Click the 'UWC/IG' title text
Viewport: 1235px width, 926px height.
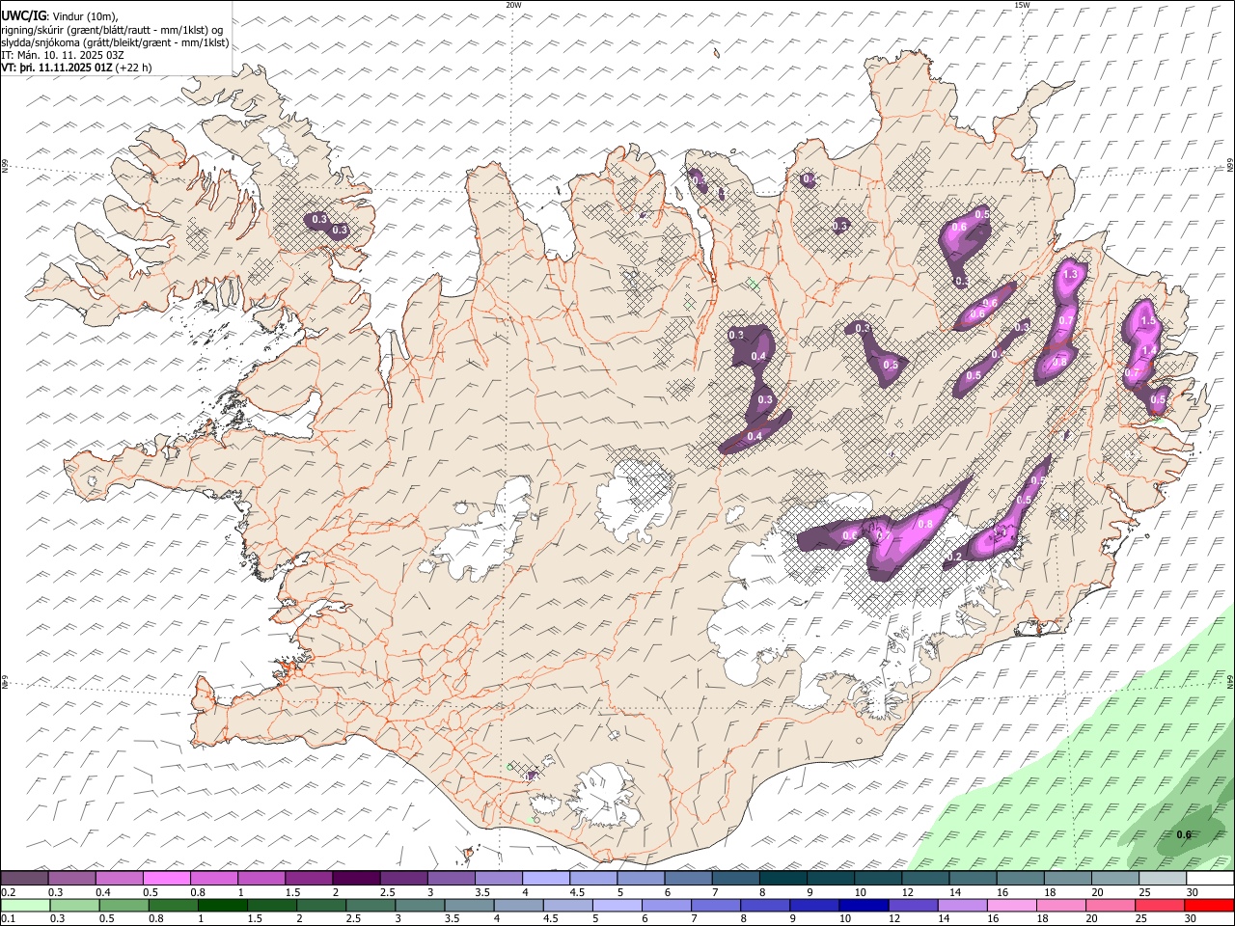pyautogui.click(x=24, y=14)
